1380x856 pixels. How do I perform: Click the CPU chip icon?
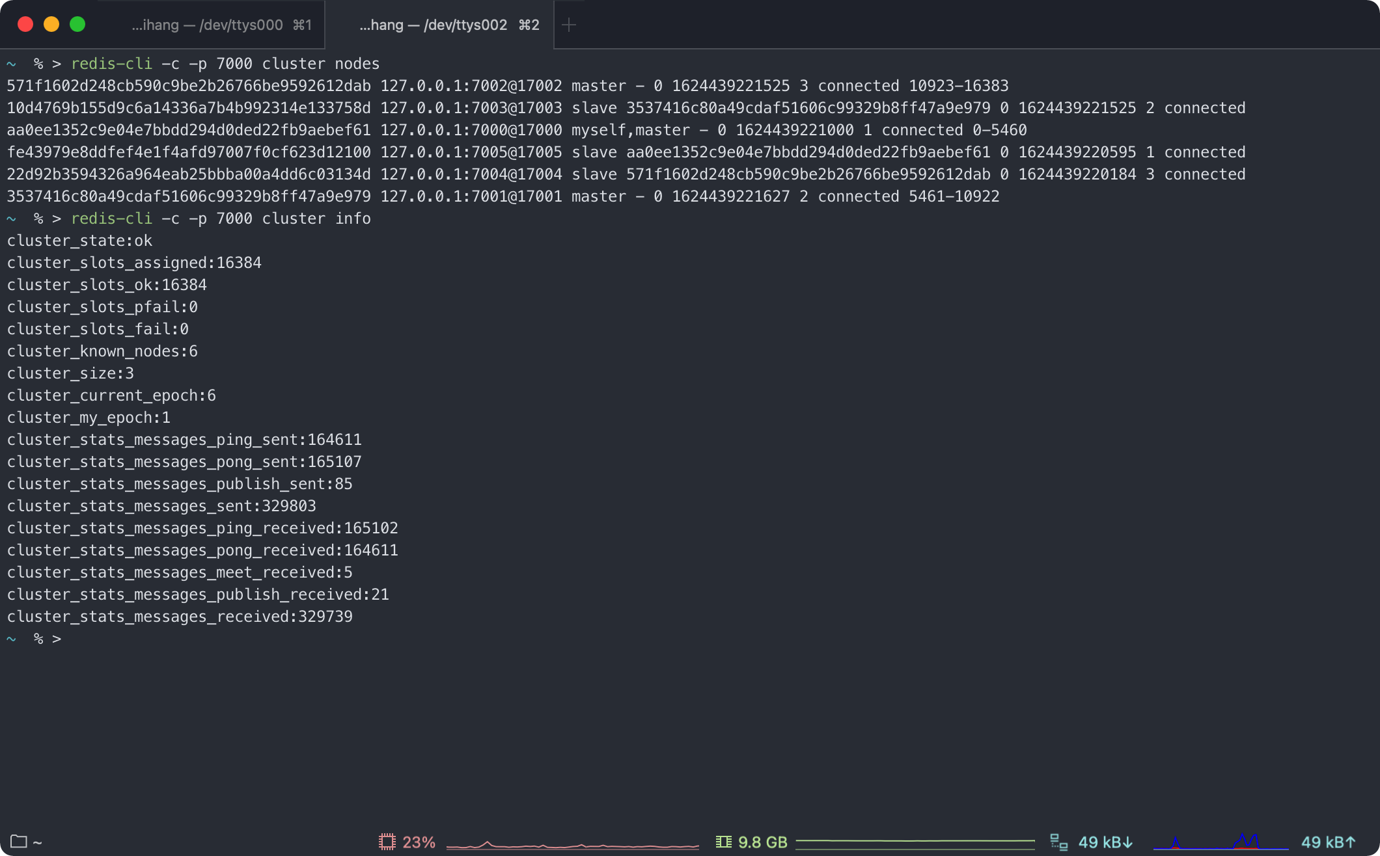point(387,842)
